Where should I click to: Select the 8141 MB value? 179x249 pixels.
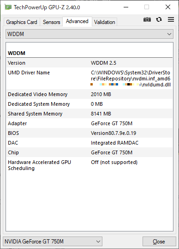coord(101,114)
